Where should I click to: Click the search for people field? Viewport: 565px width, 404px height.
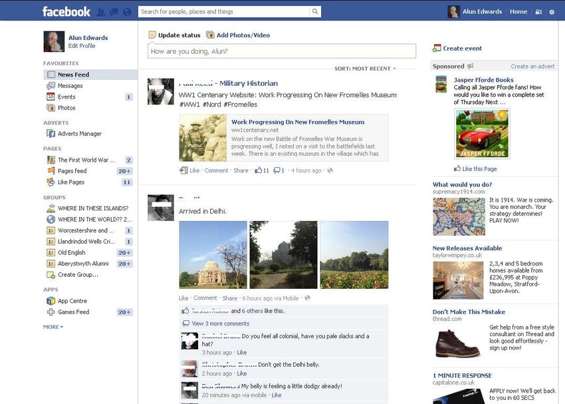(223, 11)
